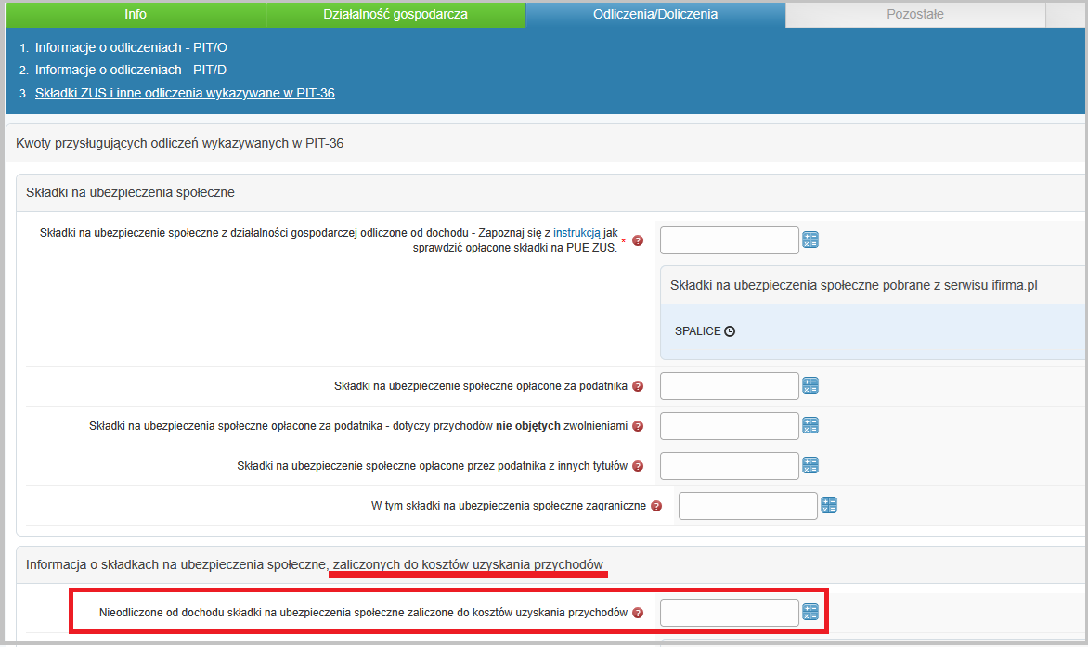Click the zagraniczne contributions input field
Viewport: 1088px width, 647px height.
click(x=747, y=506)
